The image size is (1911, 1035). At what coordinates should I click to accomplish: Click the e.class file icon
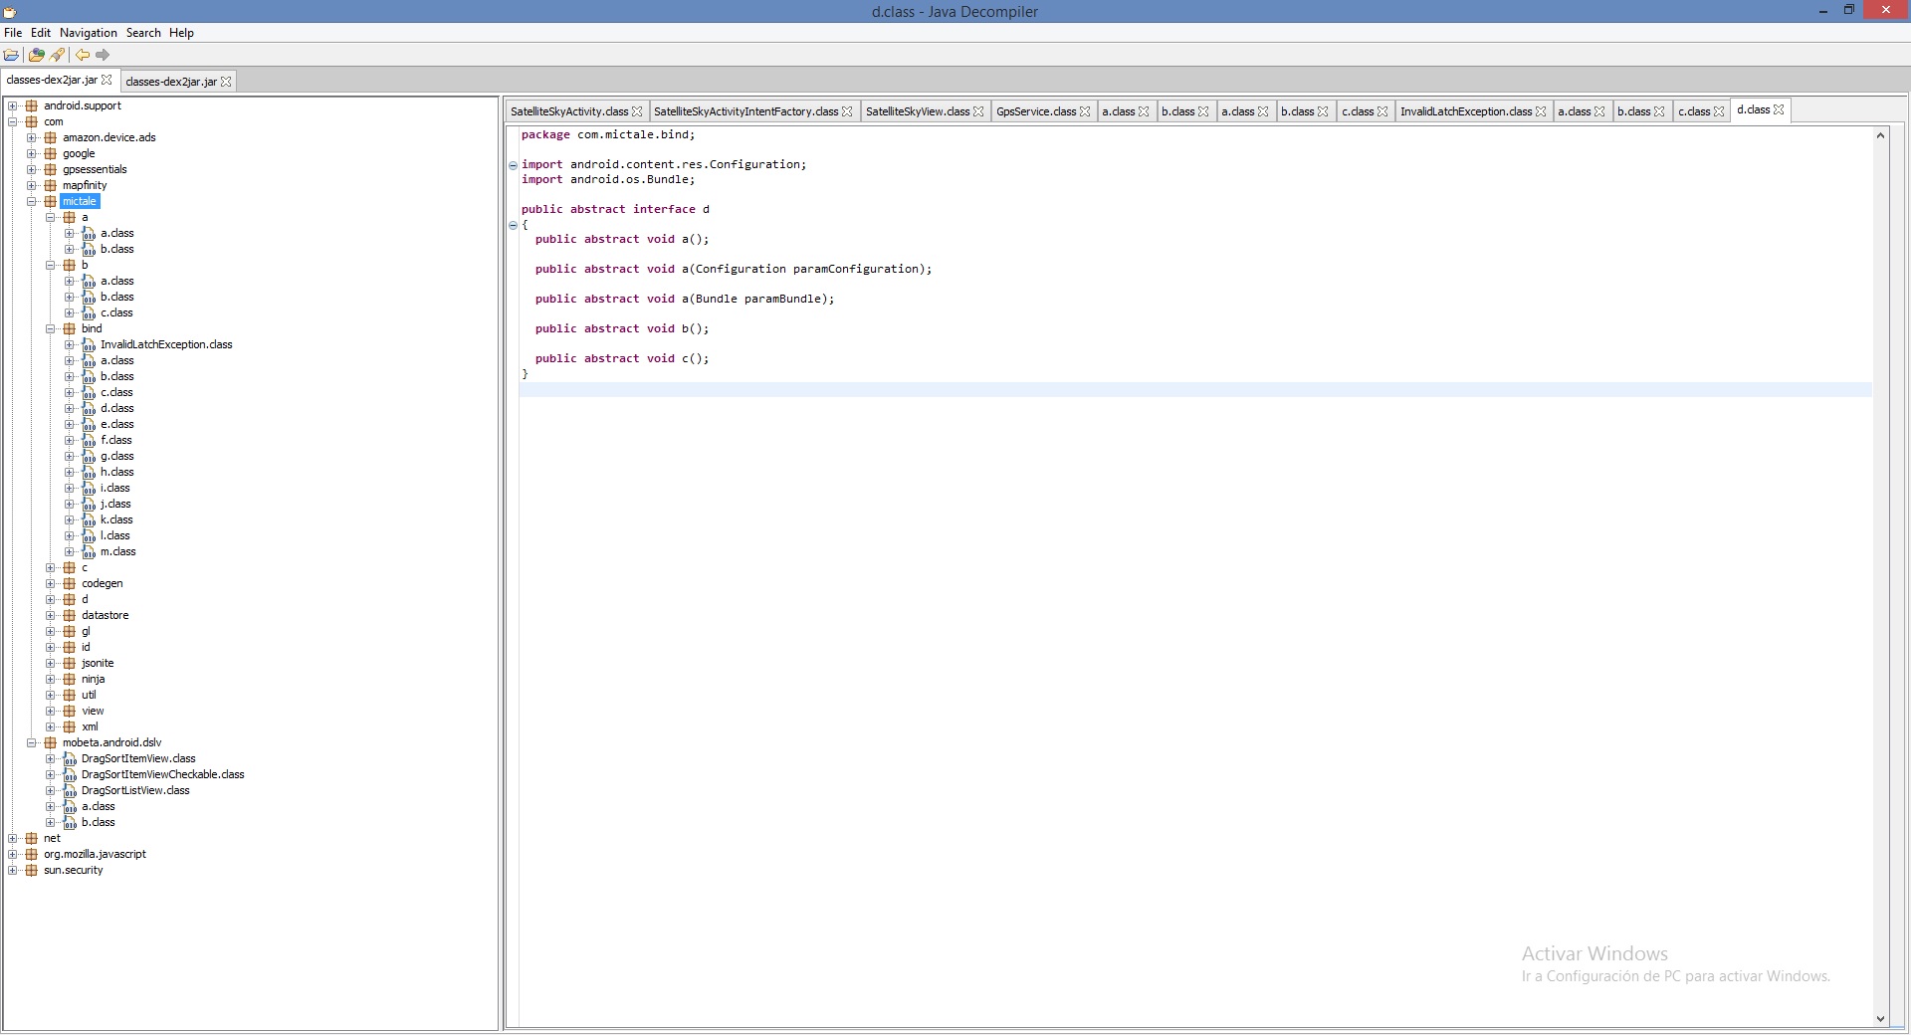coord(89,424)
